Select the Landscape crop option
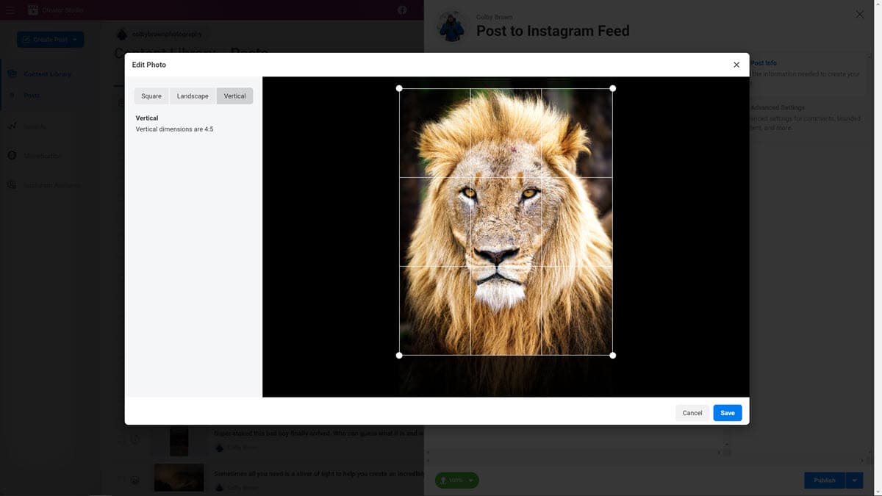The image size is (882, 496). coord(193,96)
